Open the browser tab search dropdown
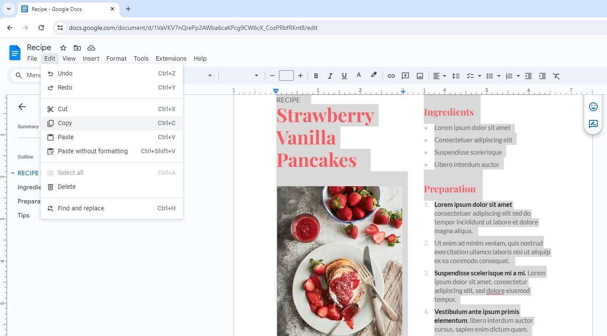 pyautogui.click(x=8, y=9)
